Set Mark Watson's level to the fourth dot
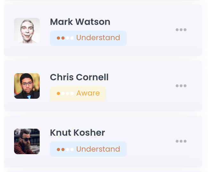This screenshot has width=208, height=172. tap(72, 38)
